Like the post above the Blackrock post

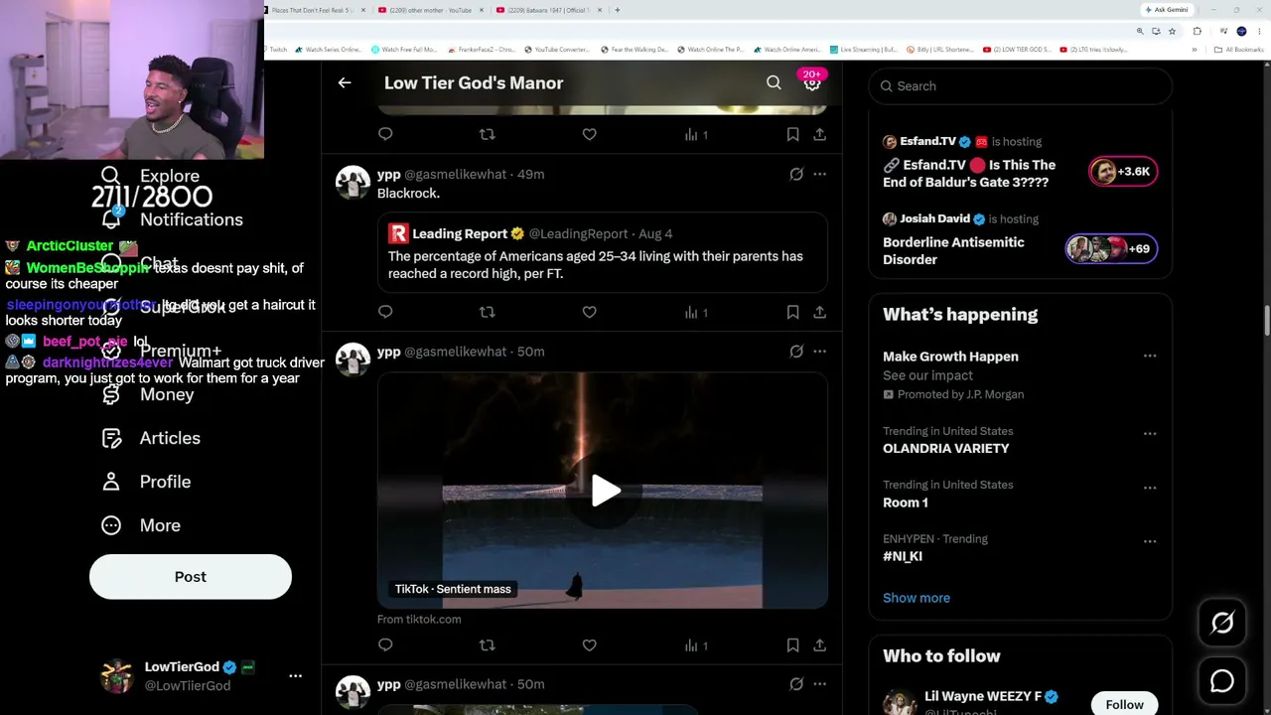589,134
